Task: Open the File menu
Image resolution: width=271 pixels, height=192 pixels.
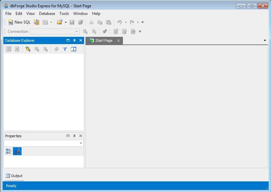Action: [x=8, y=14]
